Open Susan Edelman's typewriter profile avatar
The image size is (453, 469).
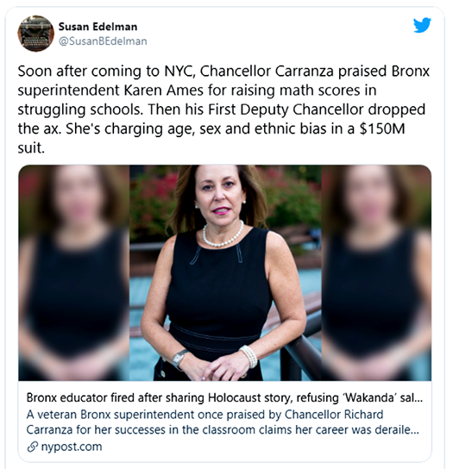tap(36, 34)
